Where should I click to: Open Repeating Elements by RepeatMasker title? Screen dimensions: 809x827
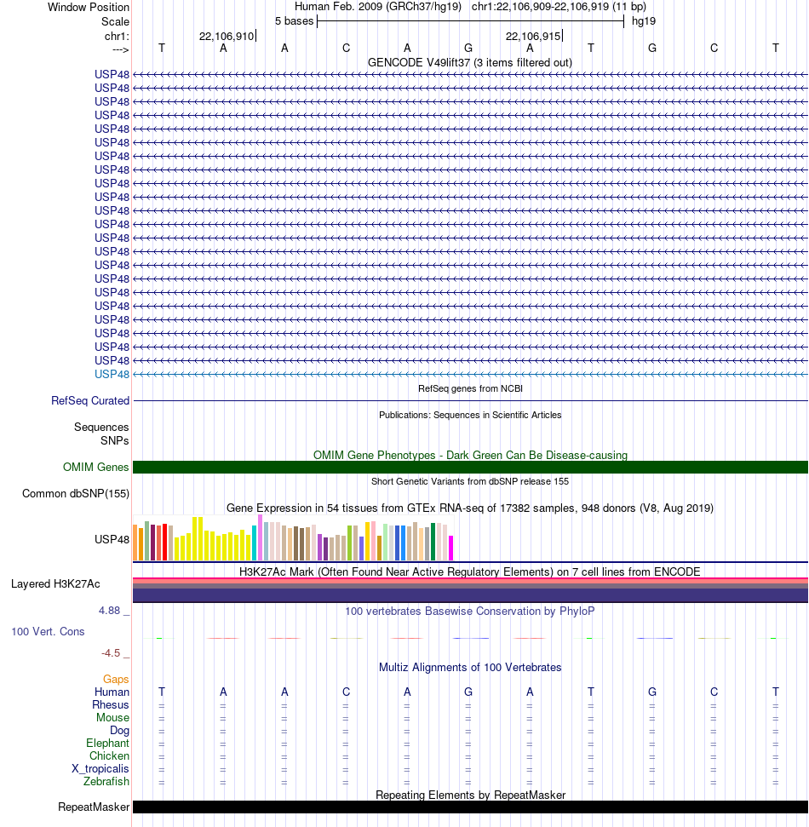pos(470,795)
